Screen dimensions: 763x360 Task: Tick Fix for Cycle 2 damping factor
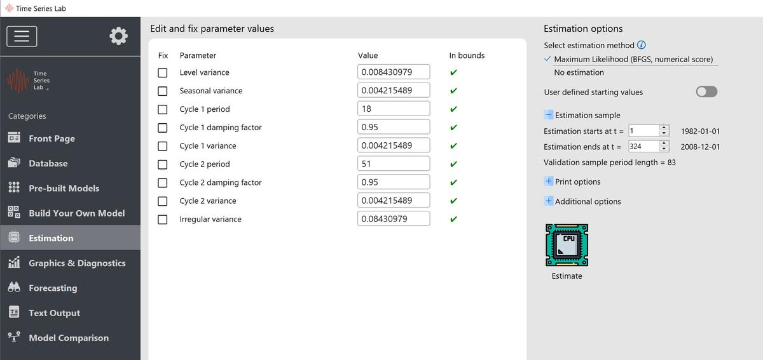(163, 183)
